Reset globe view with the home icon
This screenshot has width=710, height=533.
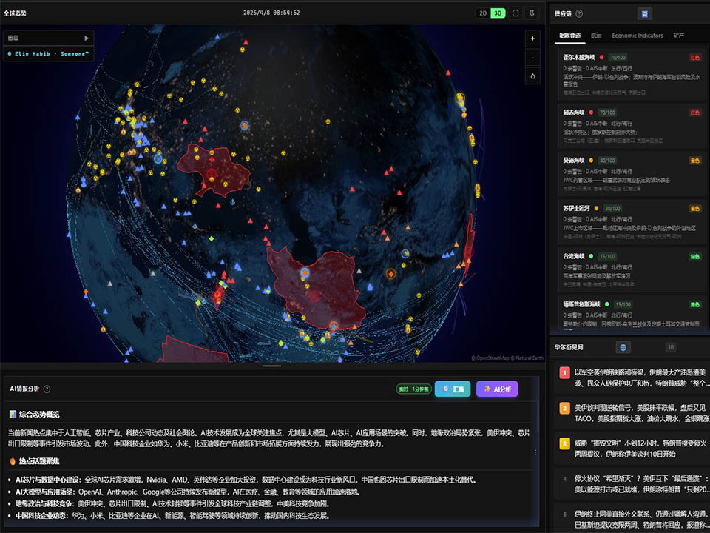(x=533, y=76)
